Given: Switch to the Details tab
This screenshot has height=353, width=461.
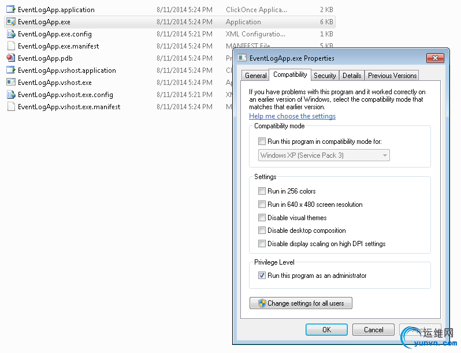Looking at the screenshot, I should (x=352, y=76).
